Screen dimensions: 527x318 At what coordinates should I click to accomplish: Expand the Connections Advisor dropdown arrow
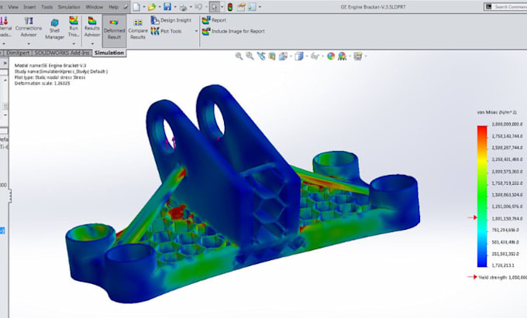point(29,43)
